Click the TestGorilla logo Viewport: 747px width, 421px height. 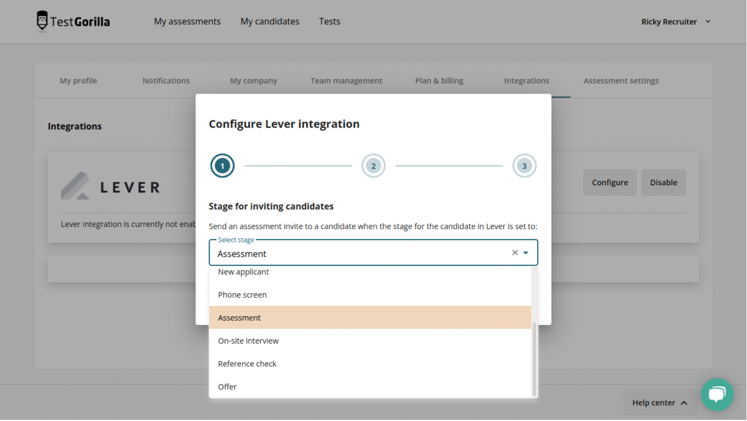coord(73,21)
